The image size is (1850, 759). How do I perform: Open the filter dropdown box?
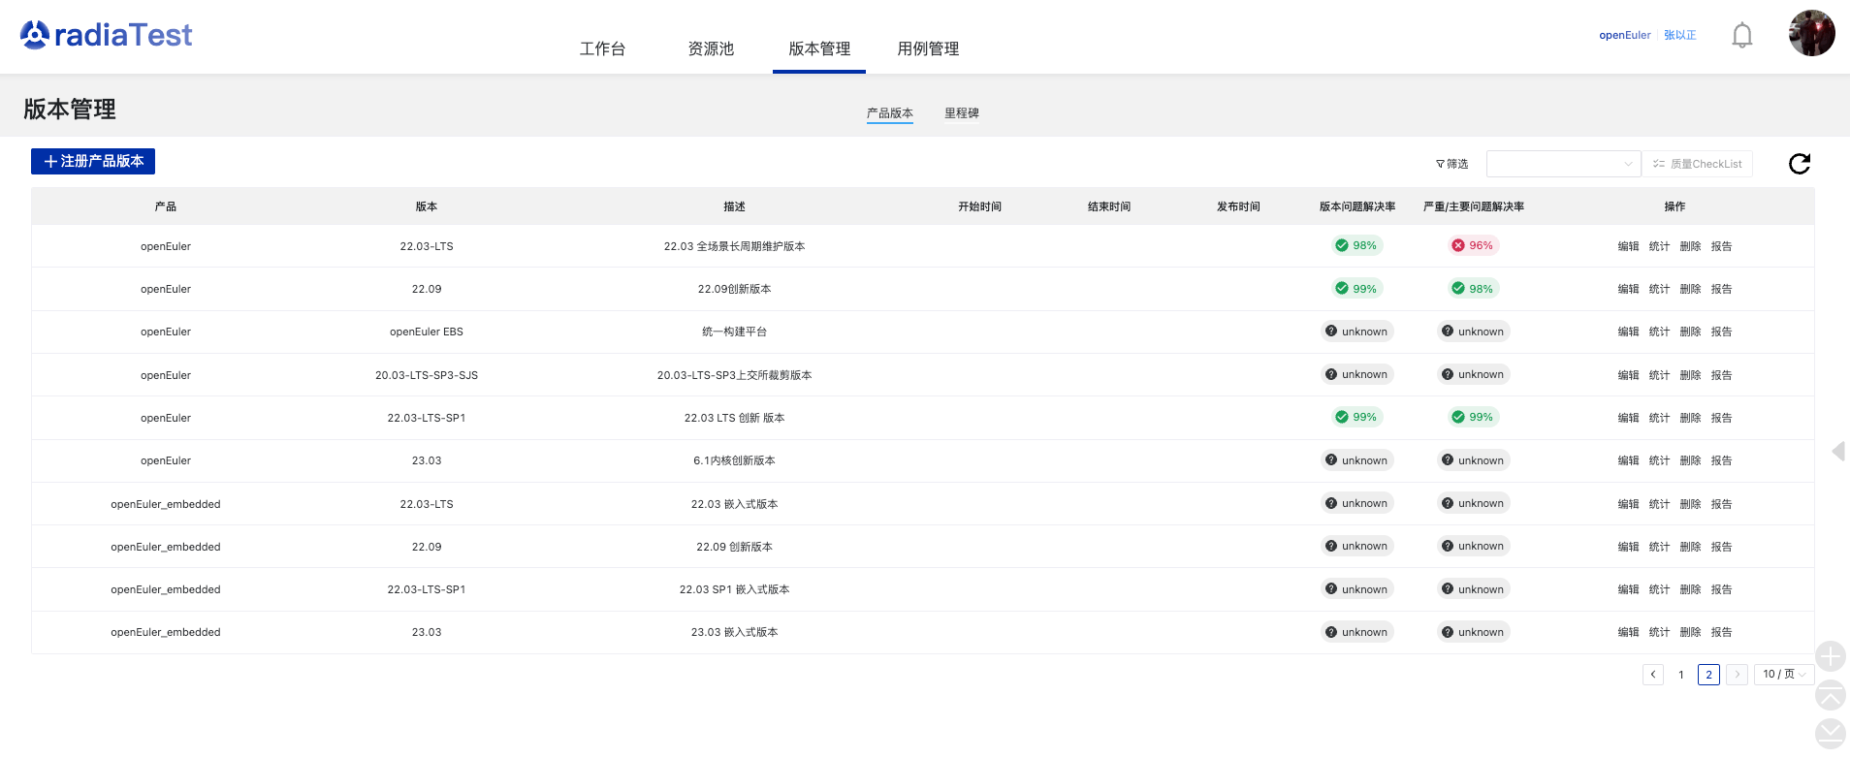(x=1562, y=164)
